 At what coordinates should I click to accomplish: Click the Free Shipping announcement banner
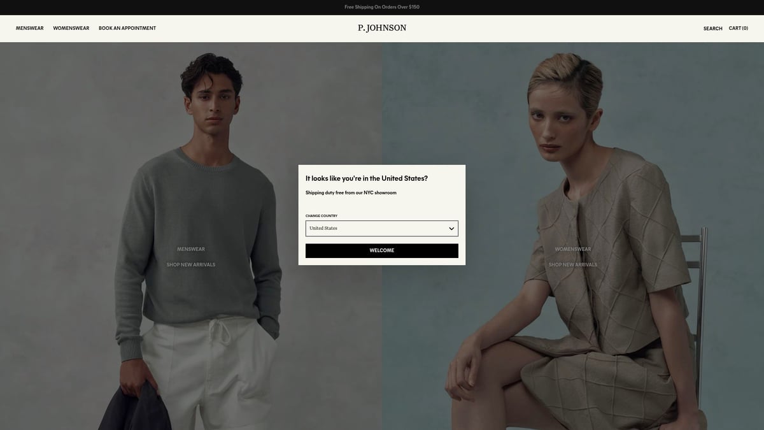pyautogui.click(x=382, y=7)
